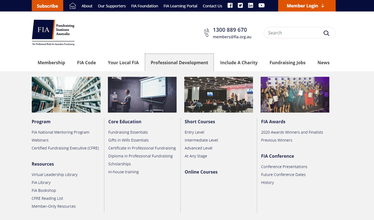Viewport: 374px width, 220px height.
Task: Open In-house training link
Action: (x=123, y=172)
